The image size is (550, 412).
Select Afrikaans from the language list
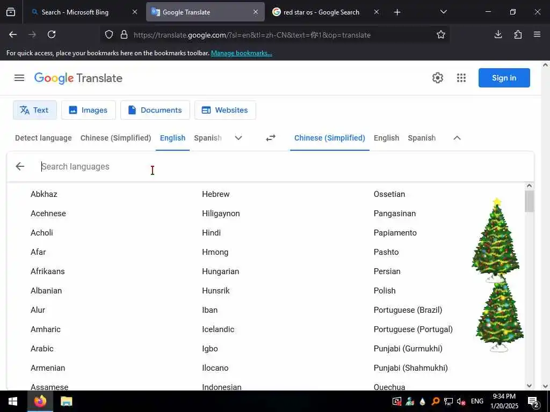48,271
